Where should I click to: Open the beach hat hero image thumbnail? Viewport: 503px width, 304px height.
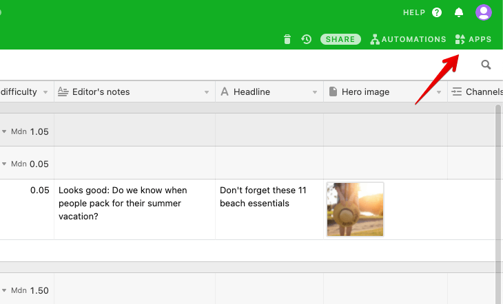[355, 210]
